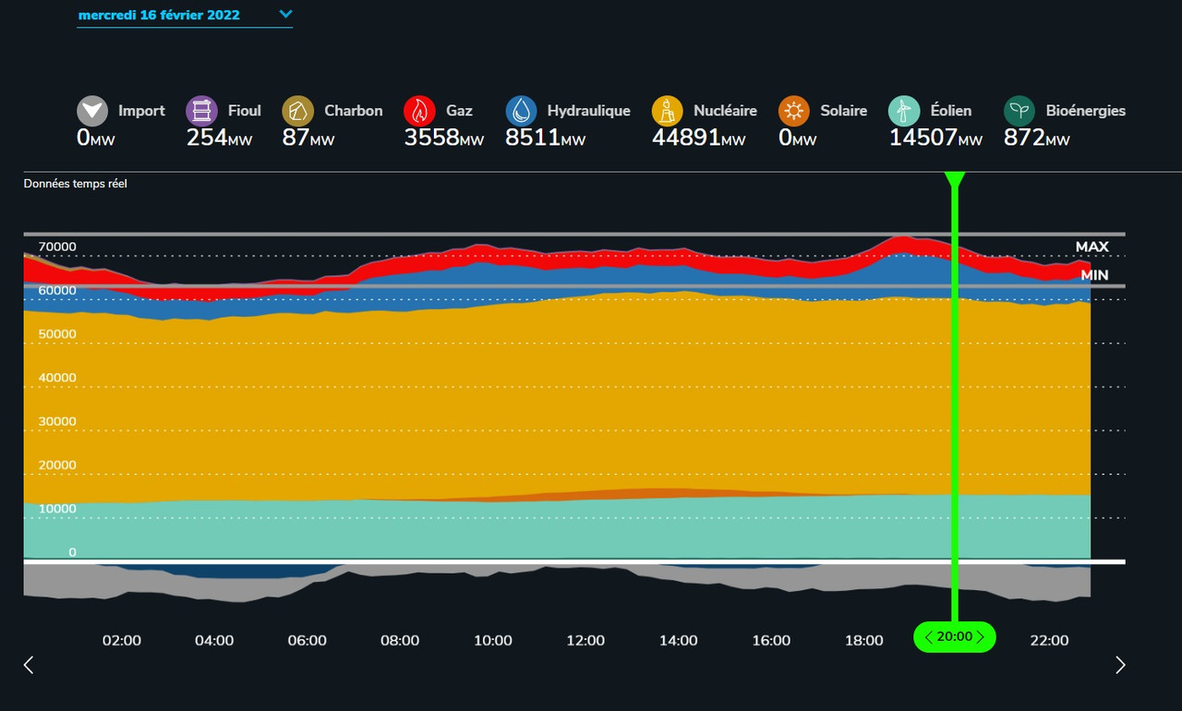This screenshot has height=711, width=1182.
Task: Toggle the Bioénergies leaf icon
Action: click(1019, 112)
